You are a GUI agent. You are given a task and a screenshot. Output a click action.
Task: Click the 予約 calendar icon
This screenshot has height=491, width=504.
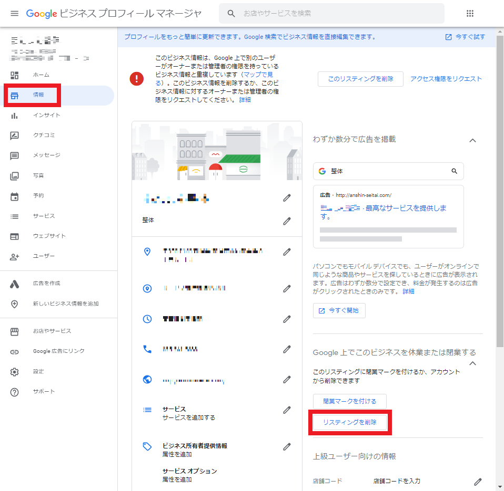coord(14,196)
